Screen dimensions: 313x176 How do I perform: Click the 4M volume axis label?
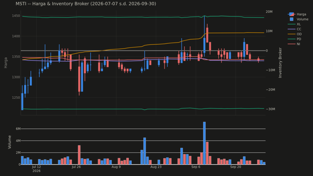pyautogui.click(x=18, y=141)
